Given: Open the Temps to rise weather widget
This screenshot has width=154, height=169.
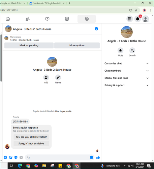Looking at the screenshot, I should coord(111,166).
